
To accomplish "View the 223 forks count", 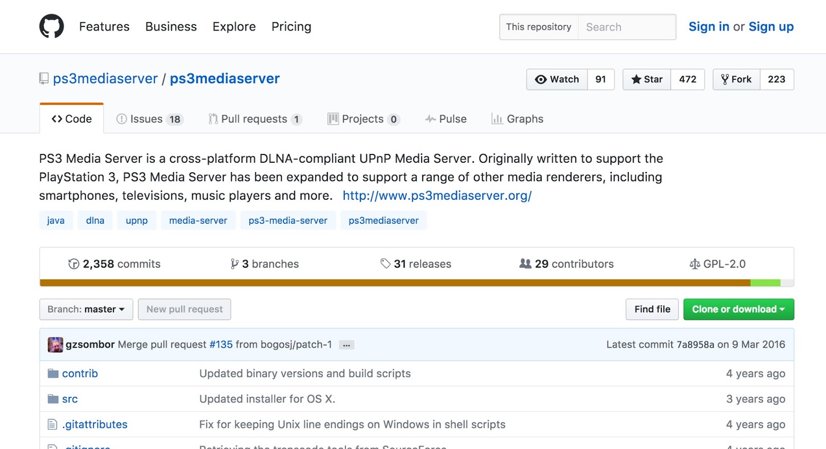I will [777, 80].
